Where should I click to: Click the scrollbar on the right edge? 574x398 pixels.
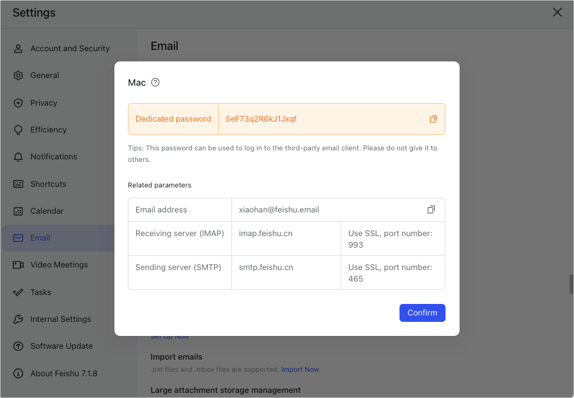click(570, 284)
